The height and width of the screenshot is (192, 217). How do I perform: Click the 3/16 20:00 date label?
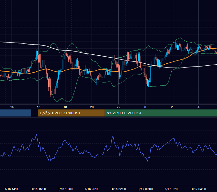click(x=92, y=189)
